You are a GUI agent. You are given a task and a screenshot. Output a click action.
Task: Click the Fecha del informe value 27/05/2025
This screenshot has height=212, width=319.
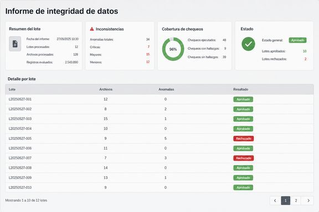(68, 39)
